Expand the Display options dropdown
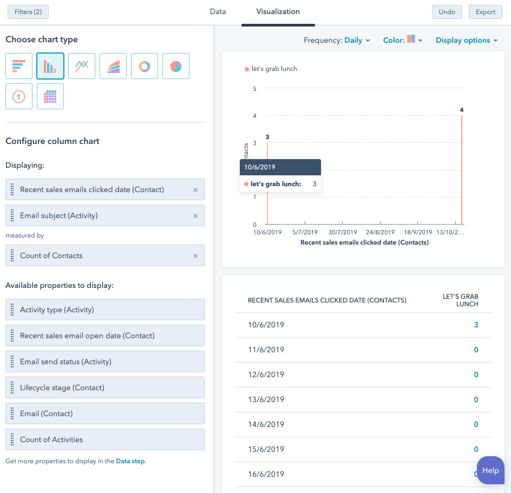The image size is (511, 493). (466, 40)
